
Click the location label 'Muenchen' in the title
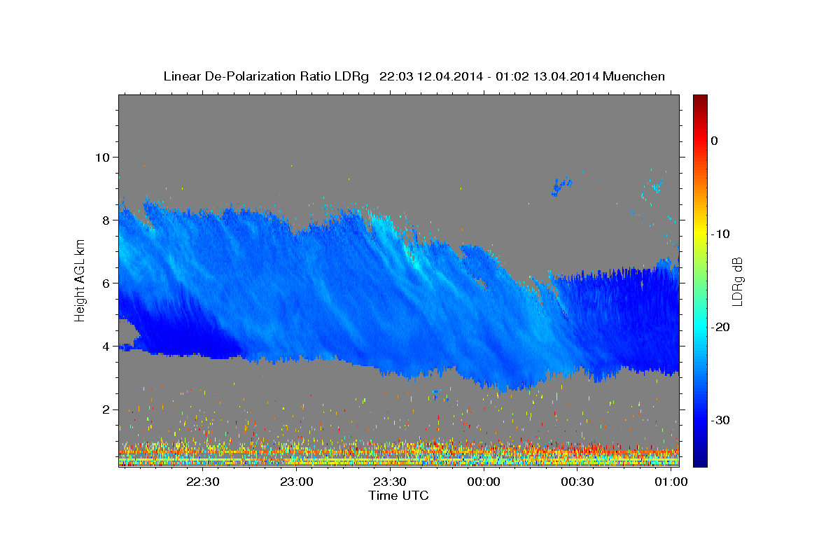[x=633, y=76]
